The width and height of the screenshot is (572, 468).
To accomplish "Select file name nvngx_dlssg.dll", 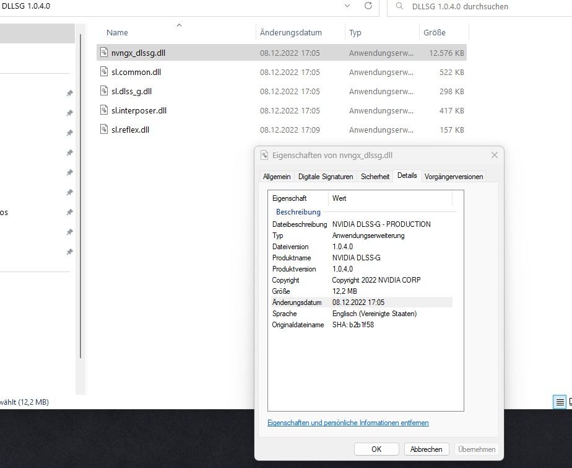I will (x=138, y=53).
